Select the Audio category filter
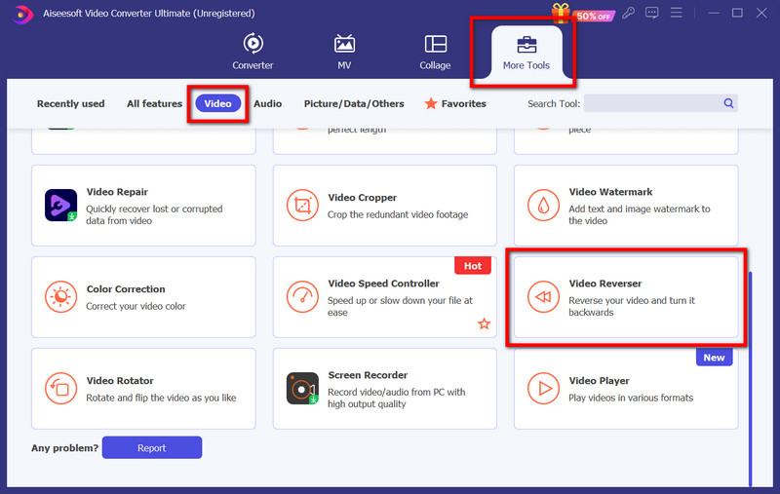The height and width of the screenshot is (494, 780). (x=267, y=103)
